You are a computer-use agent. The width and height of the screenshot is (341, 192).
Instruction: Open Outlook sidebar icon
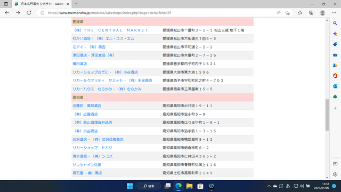click(x=335, y=86)
